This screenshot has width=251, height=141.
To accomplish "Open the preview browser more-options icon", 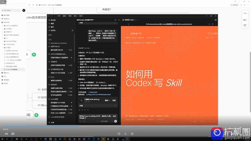I will point(216,24).
